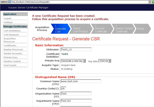
Task: Click the Nickname input field
Action: [x=76, y=49]
